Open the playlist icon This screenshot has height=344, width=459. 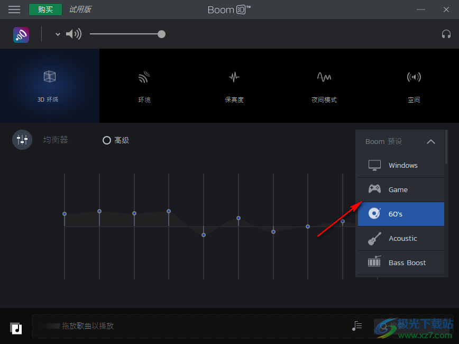(x=357, y=326)
